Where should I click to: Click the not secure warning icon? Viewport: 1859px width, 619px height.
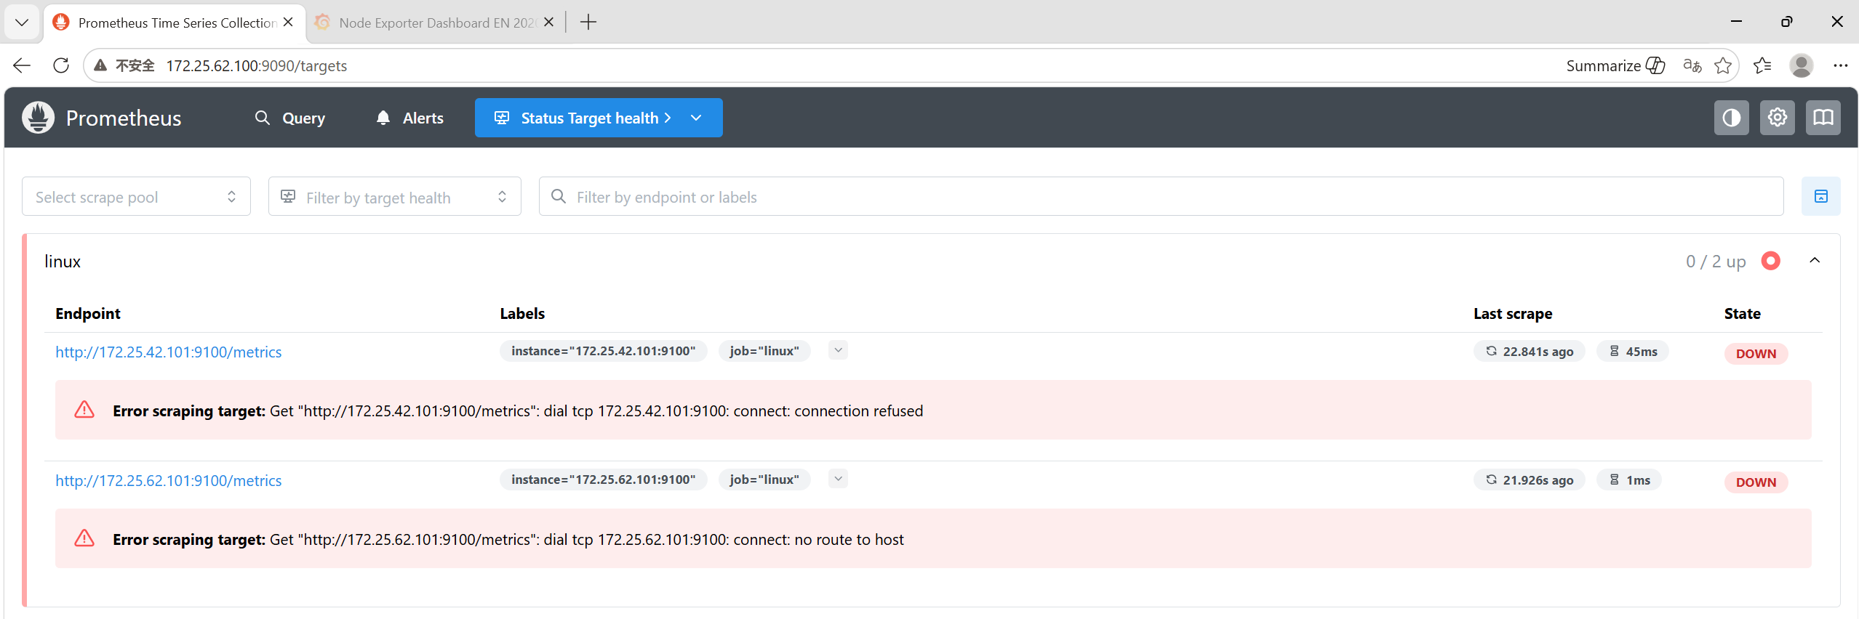pyautogui.click(x=100, y=65)
